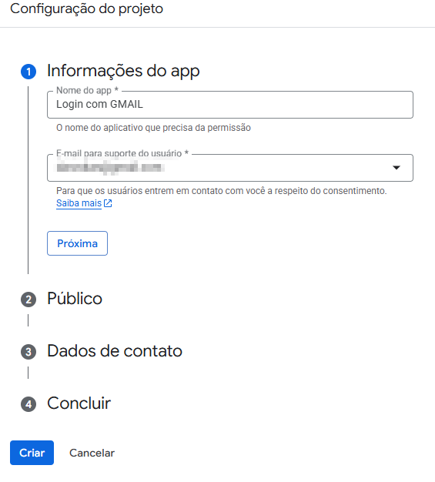Expand the Público step heading
This screenshot has width=435, height=482.
pos(75,299)
